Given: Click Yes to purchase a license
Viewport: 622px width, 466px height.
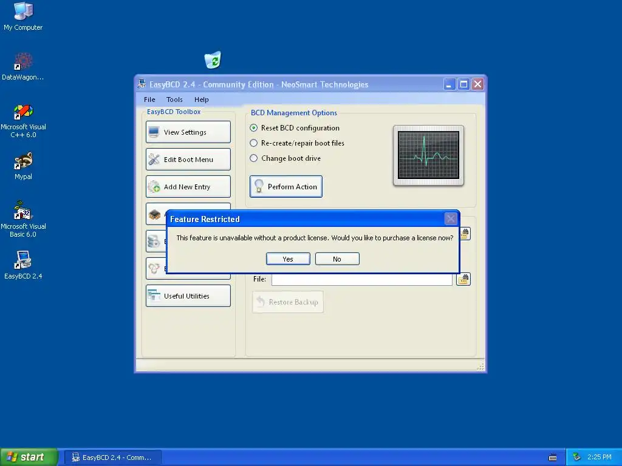Looking at the screenshot, I should (288, 258).
